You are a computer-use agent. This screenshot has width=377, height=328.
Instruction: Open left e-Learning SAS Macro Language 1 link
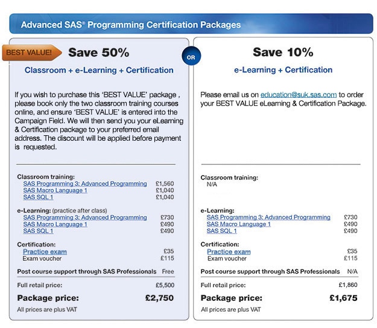pos(55,224)
